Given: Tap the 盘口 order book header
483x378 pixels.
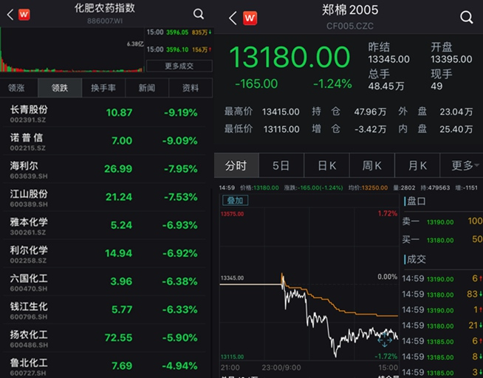Looking at the screenshot, I should pos(415,201).
